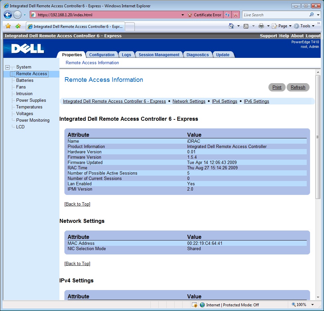Click the Dell logo
This screenshot has width=324, height=311.
click(x=28, y=48)
